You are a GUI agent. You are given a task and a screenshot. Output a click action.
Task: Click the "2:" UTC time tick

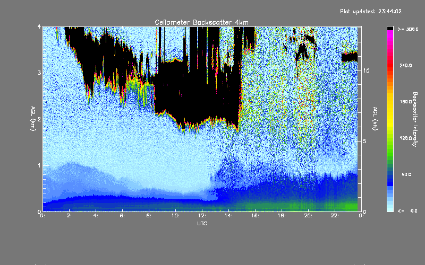[x=70, y=216]
